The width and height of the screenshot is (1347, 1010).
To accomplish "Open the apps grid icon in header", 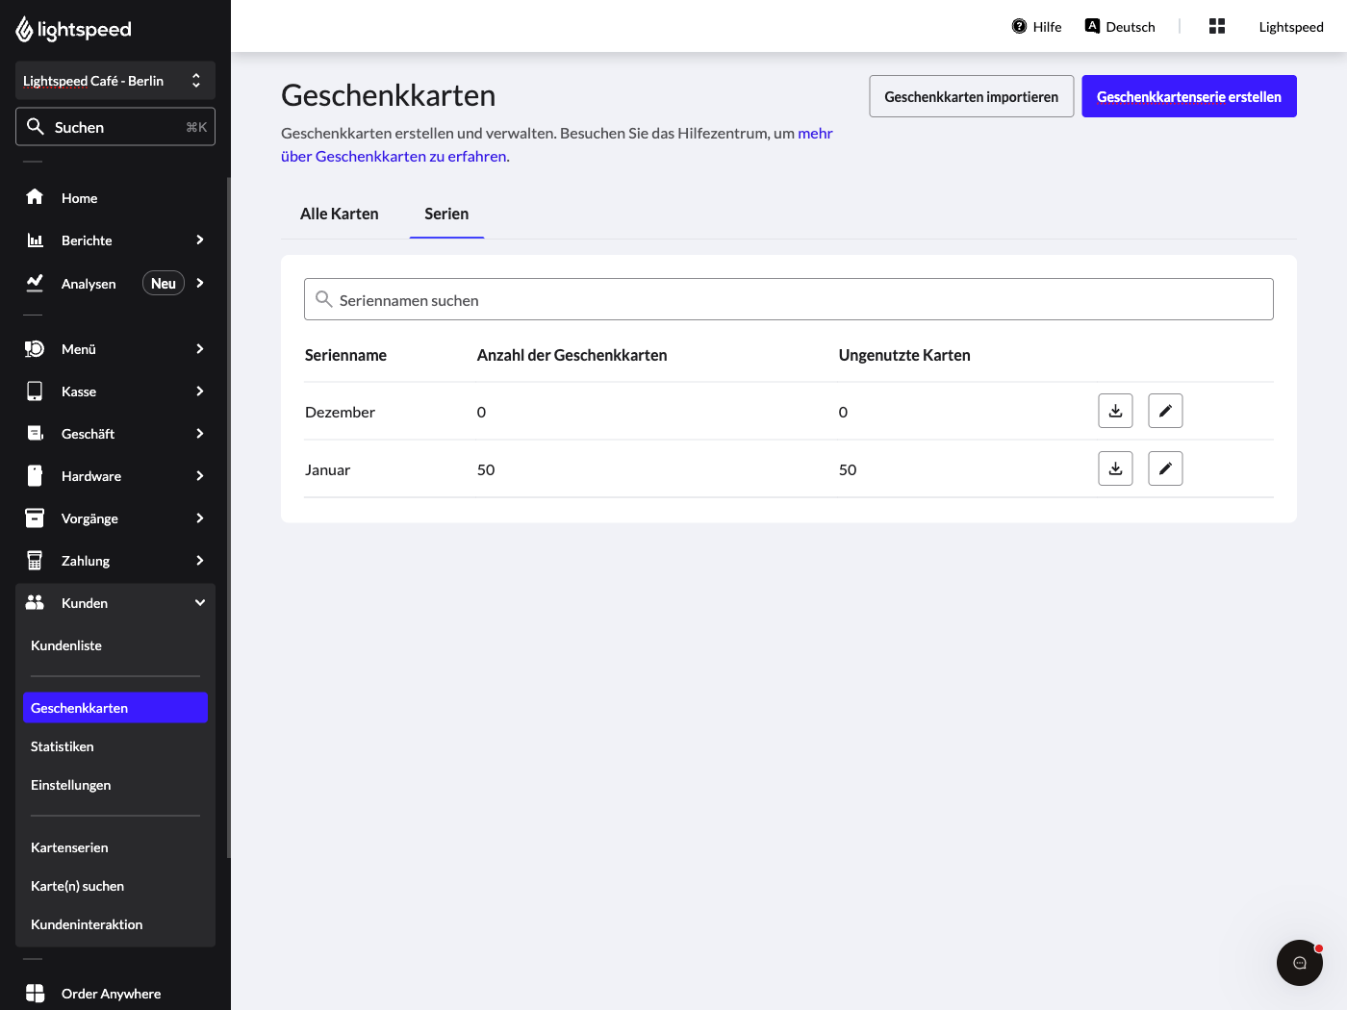I will pyautogui.click(x=1217, y=26).
